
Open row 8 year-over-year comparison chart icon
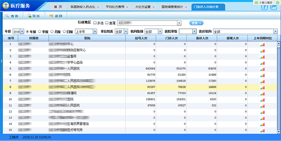[262, 88]
